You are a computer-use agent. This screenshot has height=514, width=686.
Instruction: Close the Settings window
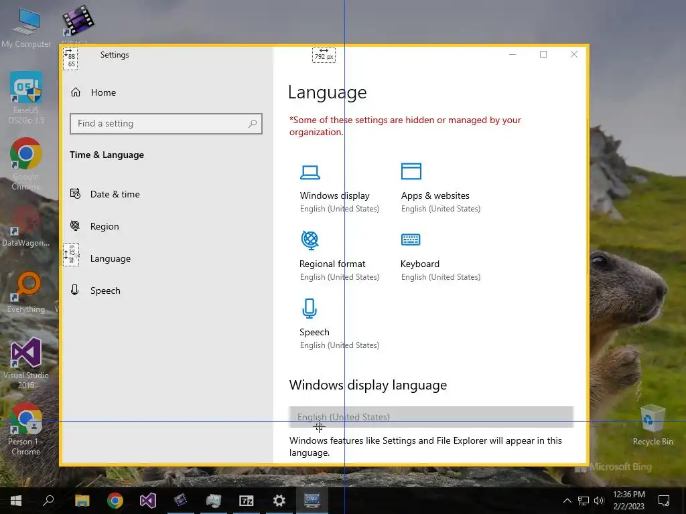(x=574, y=54)
